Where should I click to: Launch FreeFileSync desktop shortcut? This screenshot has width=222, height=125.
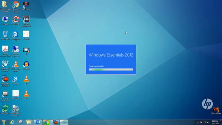pos(5,110)
